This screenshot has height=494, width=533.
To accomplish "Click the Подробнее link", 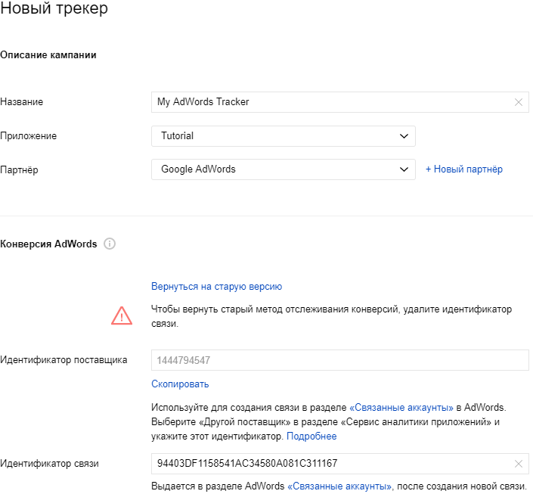I will pos(311,437).
